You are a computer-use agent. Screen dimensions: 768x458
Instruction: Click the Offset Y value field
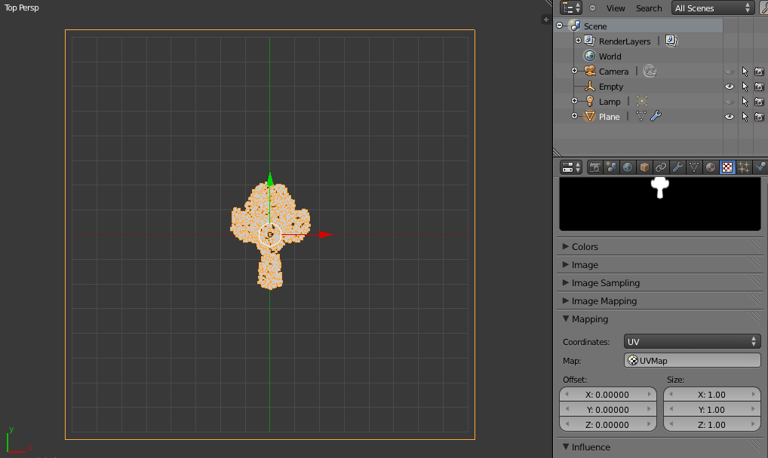(x=608, y=410)
